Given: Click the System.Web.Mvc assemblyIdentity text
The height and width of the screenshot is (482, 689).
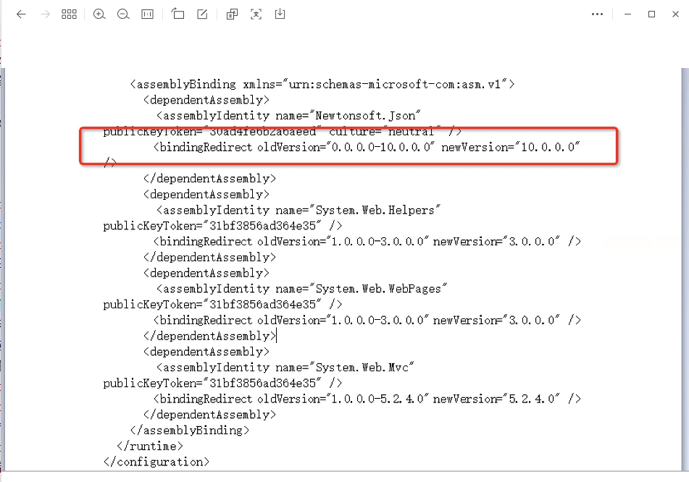Looking at the screenshot, I should click(x=283, y=368).
